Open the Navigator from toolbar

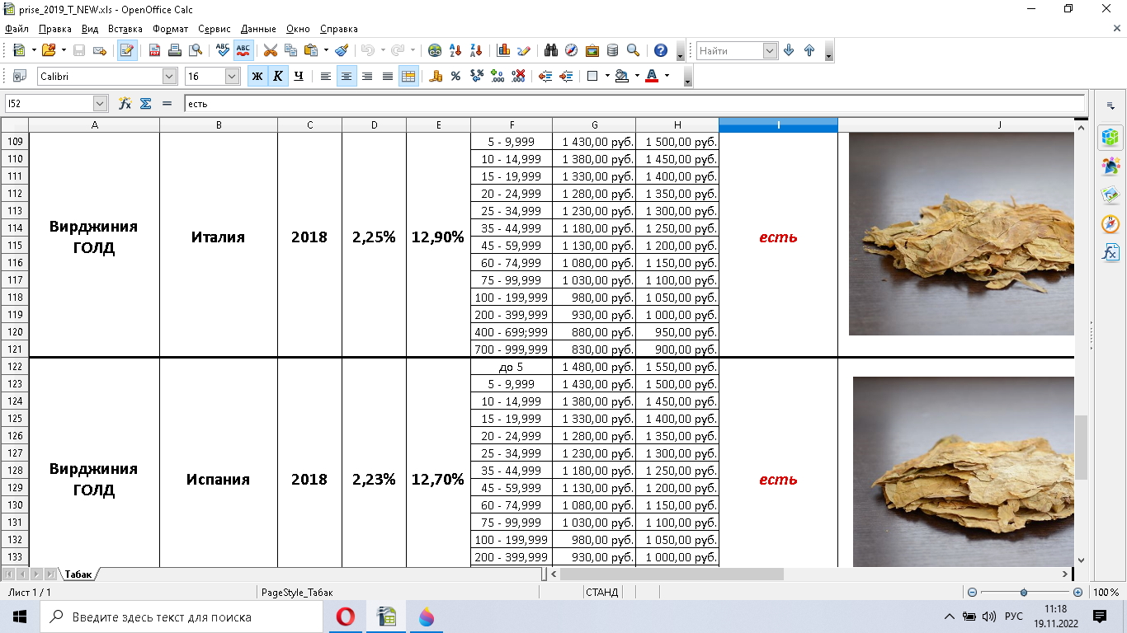571,50
